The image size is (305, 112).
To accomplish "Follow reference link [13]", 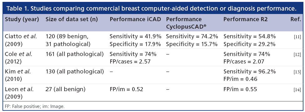I will click(x=298, y=72).
